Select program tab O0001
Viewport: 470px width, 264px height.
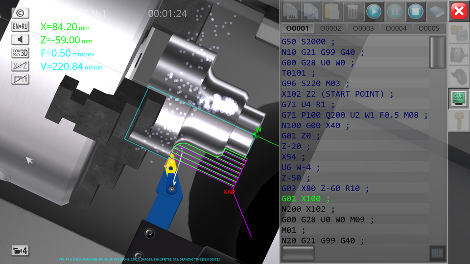point(297,28)
